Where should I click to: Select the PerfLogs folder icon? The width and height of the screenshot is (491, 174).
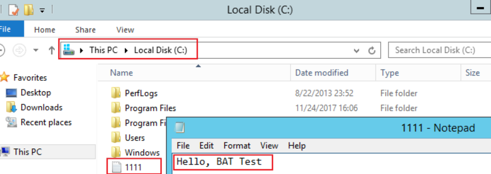pyautogui.click(x=116, y=93)
